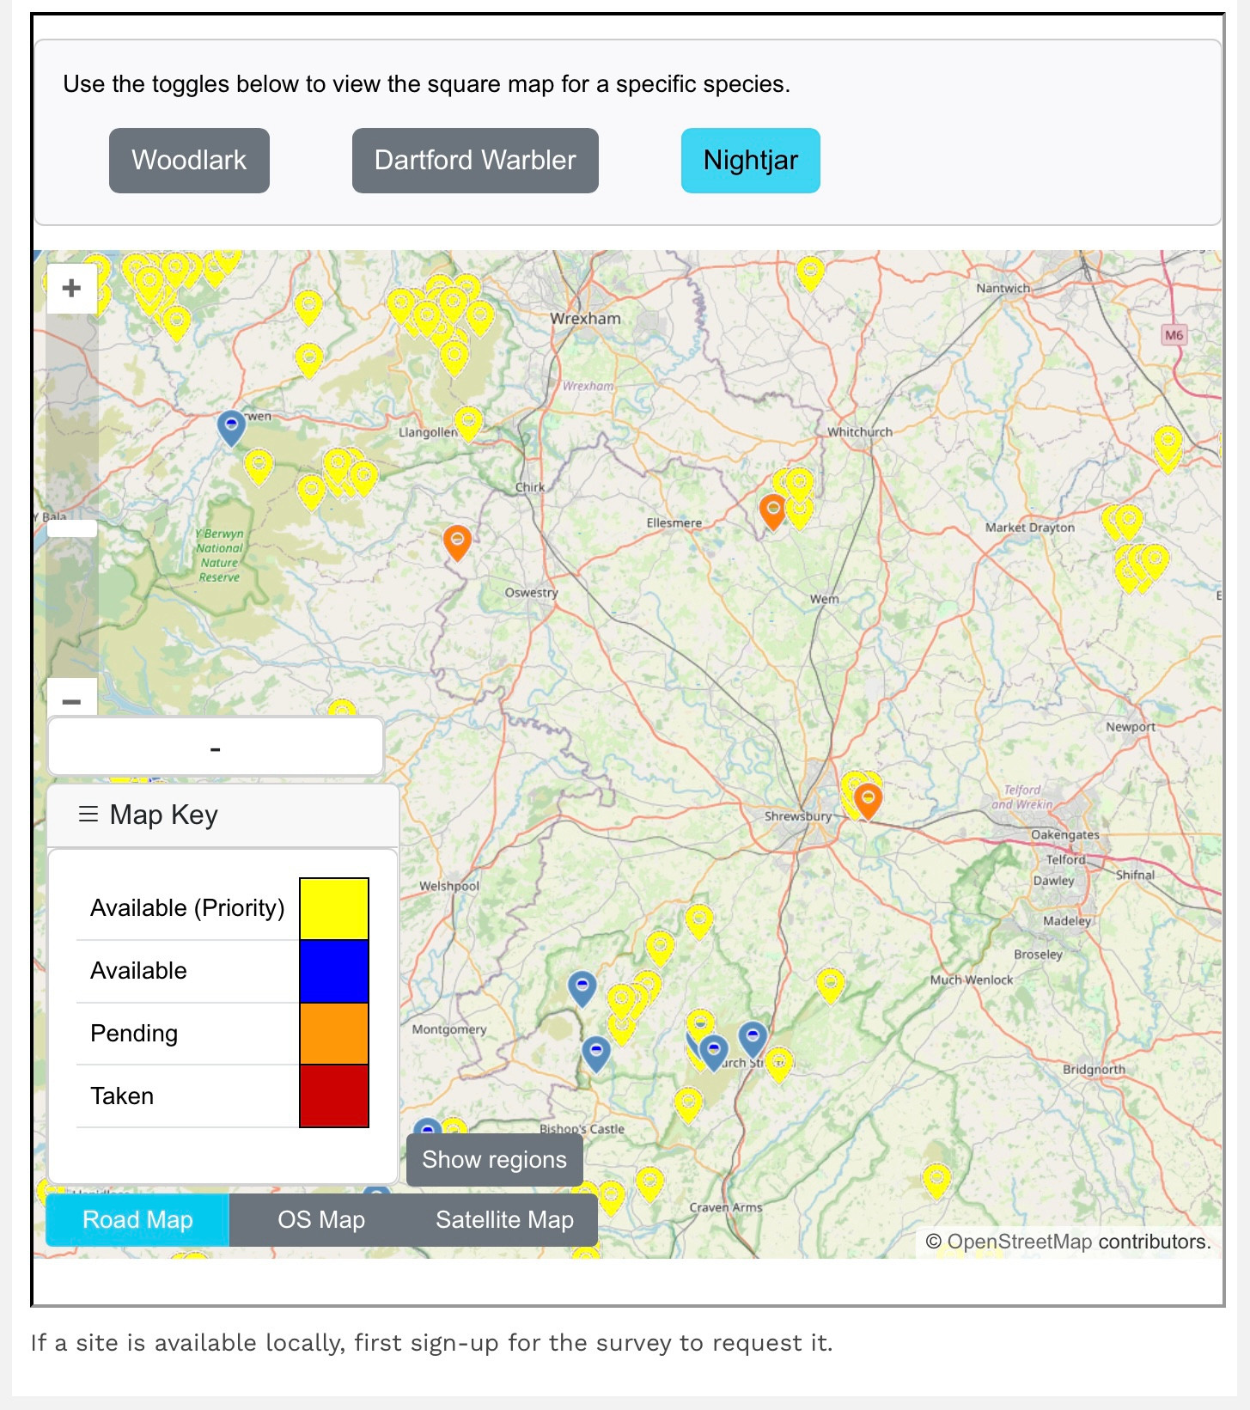Switch to the Road Map view
This screenshot has width=1250, height=1410.
137,1219
